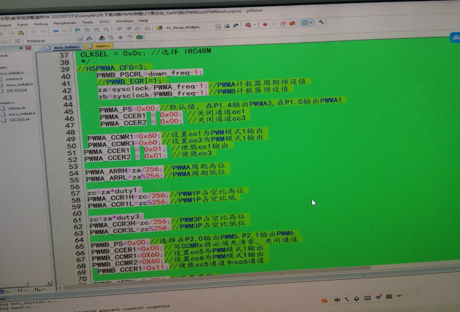Image resolution: width=460 pixels, height=312 pixels.
Task: Open the IIC_Read_NGByte search history dropdown
Action: tap(218, 26)
